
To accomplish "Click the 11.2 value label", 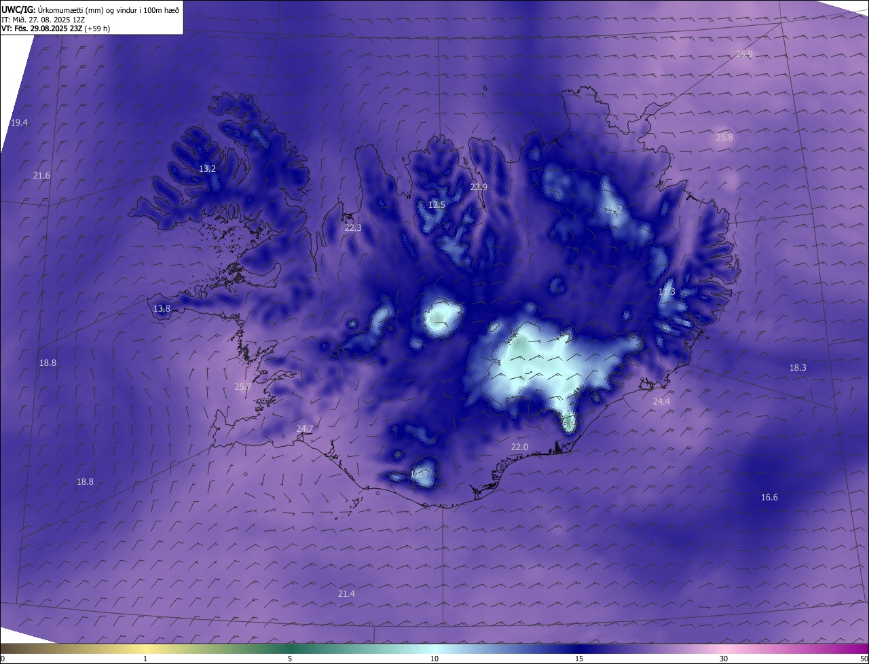I will (x=614, y=210).
